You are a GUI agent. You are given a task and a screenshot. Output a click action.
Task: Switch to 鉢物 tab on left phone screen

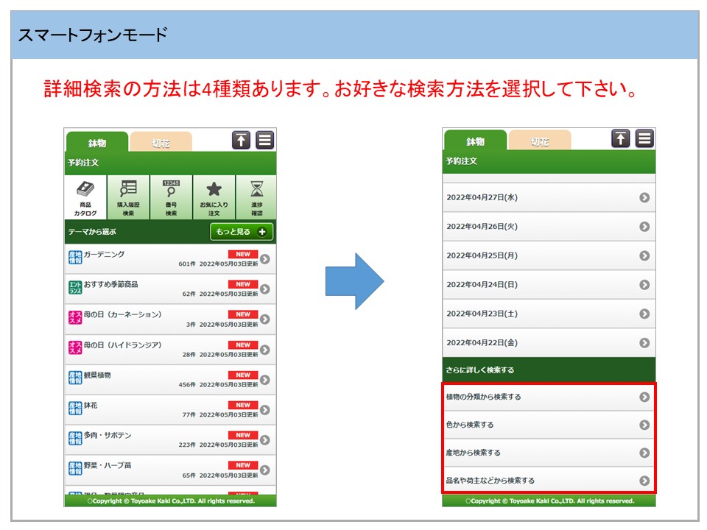[97, 143]
